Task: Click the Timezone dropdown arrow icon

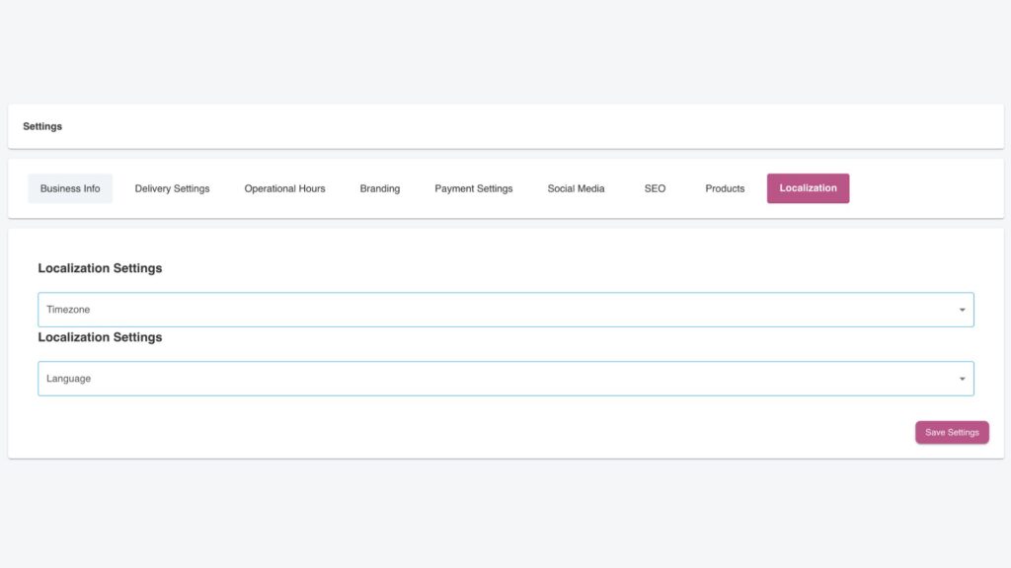Action: [x=962, y=310]
